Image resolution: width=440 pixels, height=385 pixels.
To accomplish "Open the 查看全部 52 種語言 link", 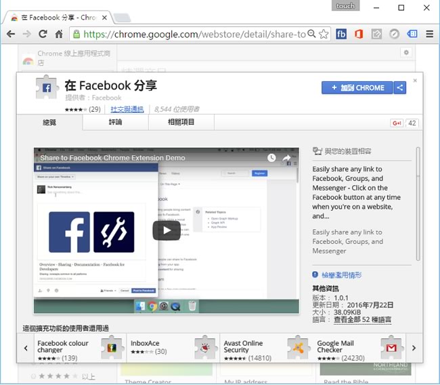I will click(x=362, y=319).
